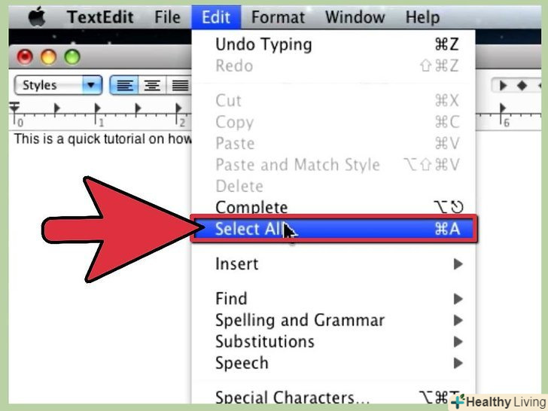
Task: Expand the Insert submenu arrow
Action: [458, 264]
